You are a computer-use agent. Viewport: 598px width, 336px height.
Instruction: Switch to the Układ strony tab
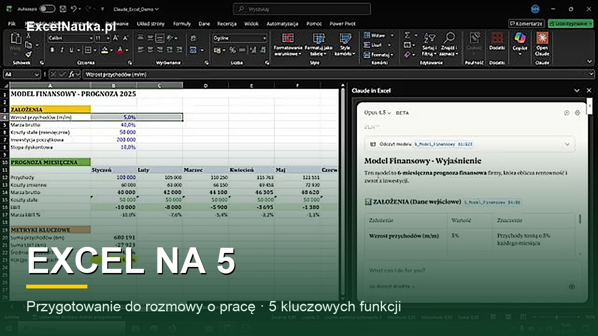coord(150,23)
